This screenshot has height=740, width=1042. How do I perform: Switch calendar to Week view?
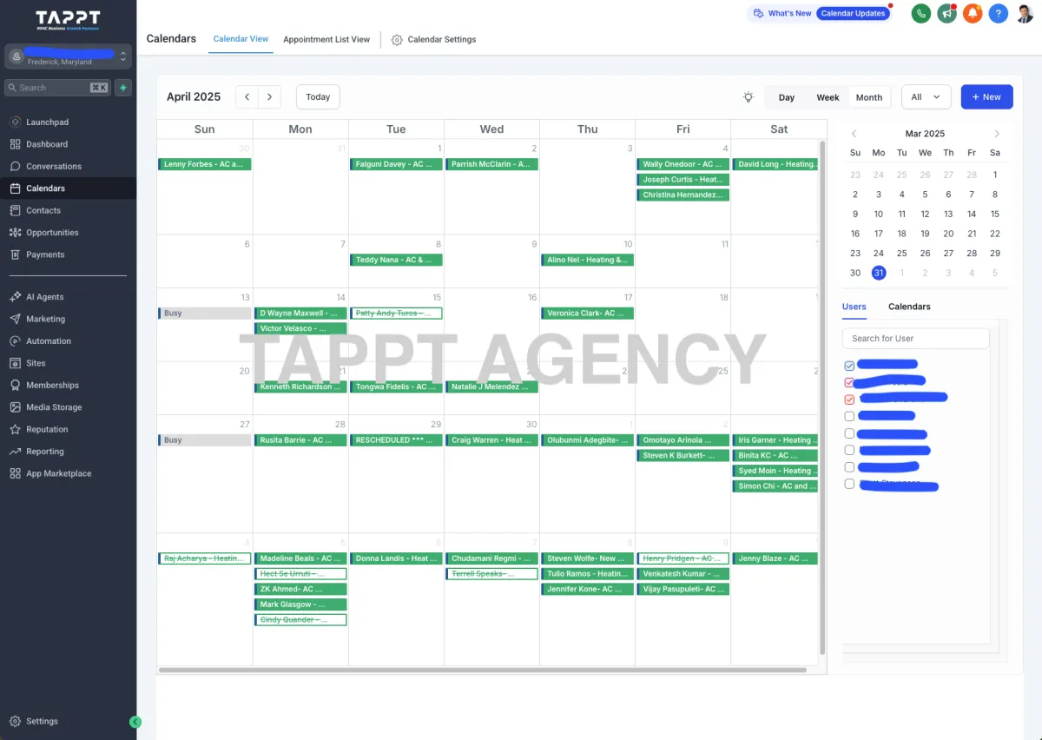828,97
